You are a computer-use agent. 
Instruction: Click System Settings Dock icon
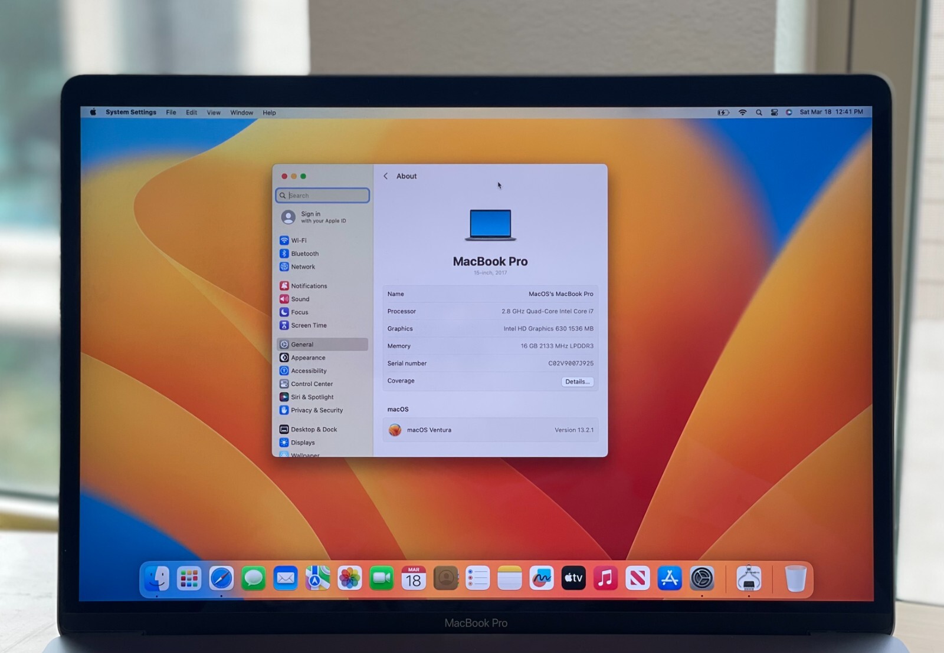[x=702, y=578]
